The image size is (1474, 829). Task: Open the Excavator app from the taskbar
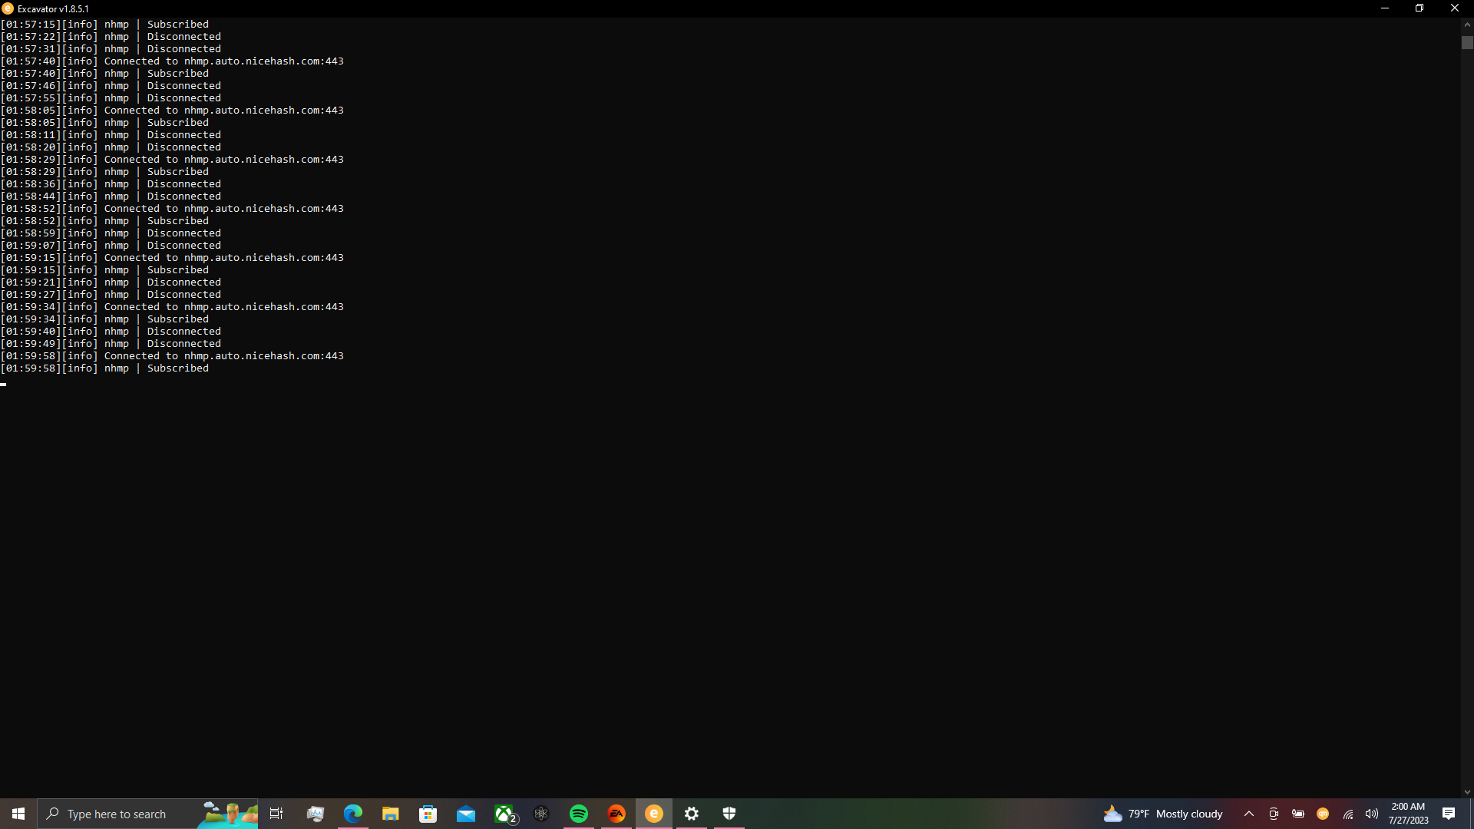(x=653, y=814)
